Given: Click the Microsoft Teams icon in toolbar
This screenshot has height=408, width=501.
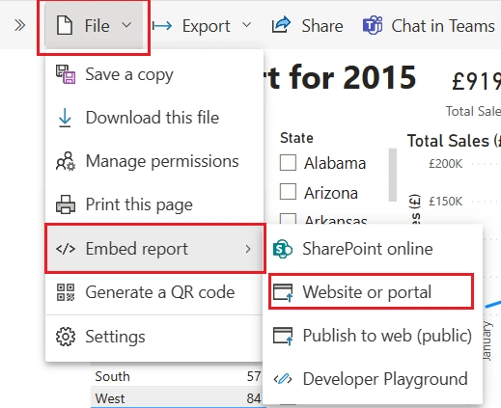Looking at the screenshot, I should (373, 25).
